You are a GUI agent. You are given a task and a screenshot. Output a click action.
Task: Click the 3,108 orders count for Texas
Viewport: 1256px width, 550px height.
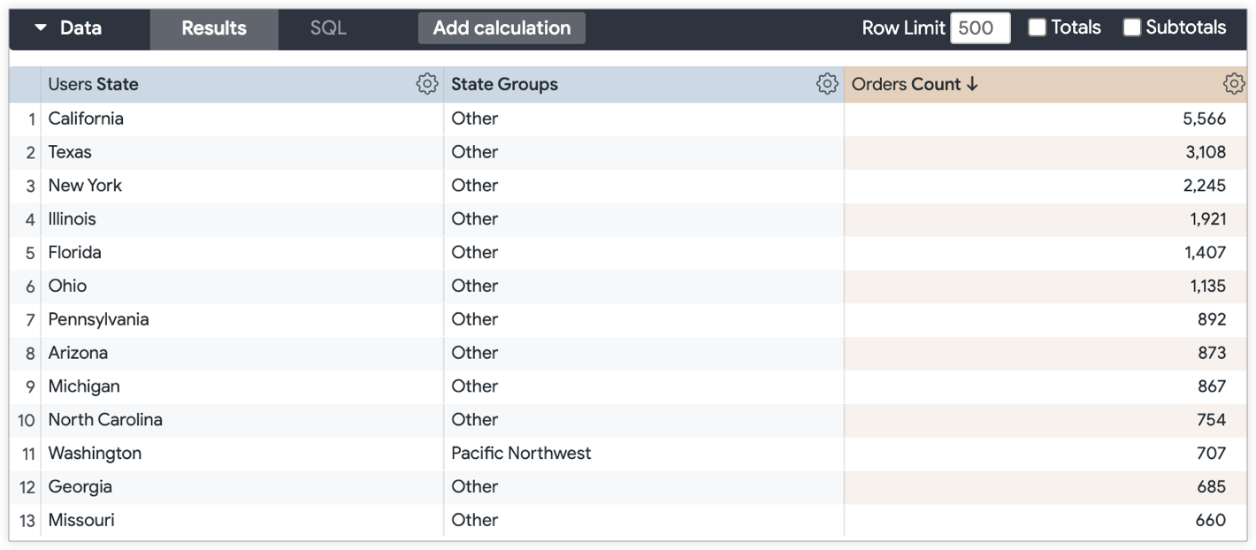click(1205, 152)
